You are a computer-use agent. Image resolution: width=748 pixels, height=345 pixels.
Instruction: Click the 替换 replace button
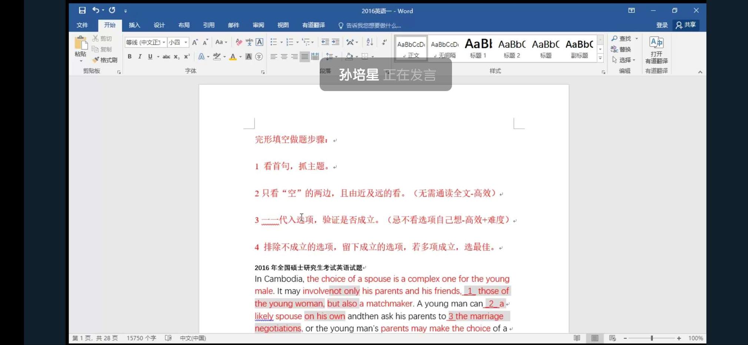point(621,49)
